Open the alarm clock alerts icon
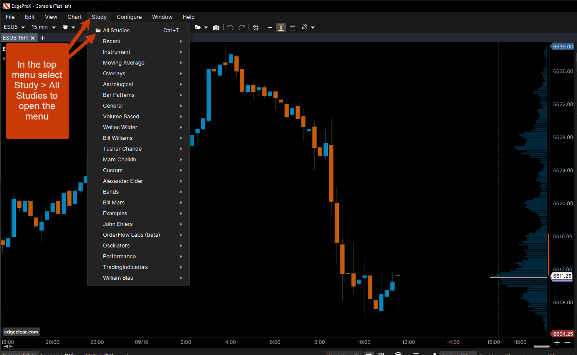The height and width of the screenshot is (355, 577). [x=256, y=28]
